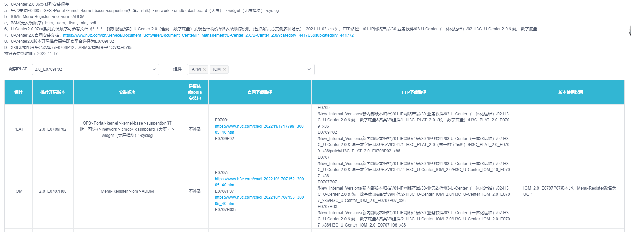This screenshot has height=232, width=631.
Task: Click the 不涉及 cell in the IOM row
Action: point(195,191)
